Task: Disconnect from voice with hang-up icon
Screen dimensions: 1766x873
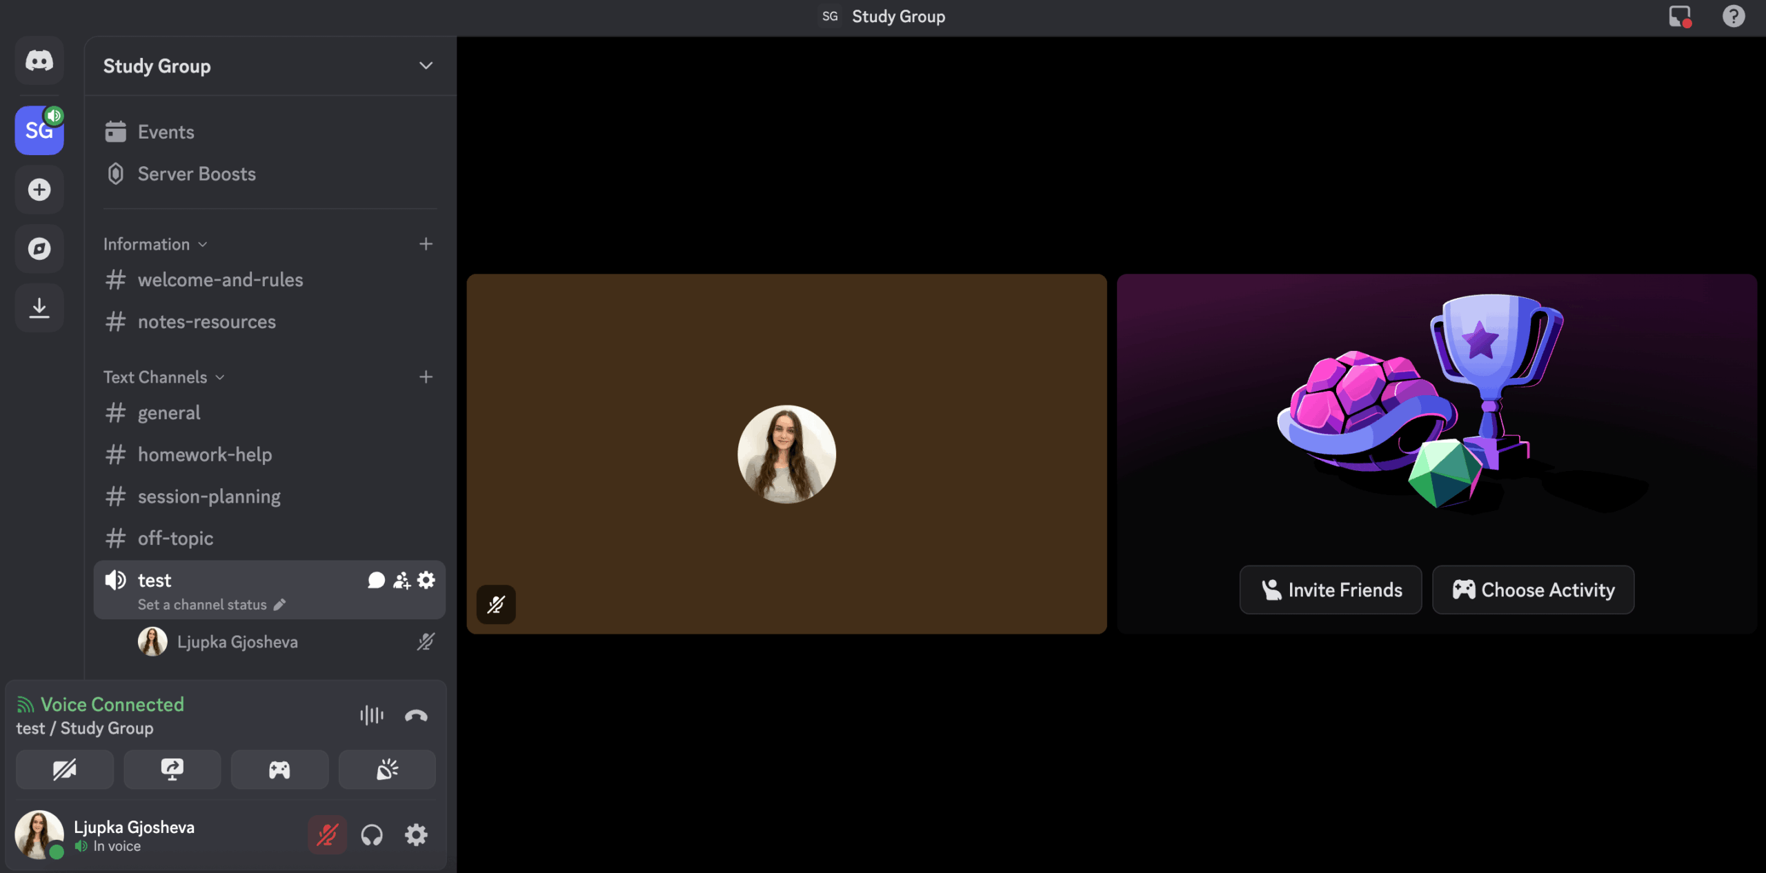Action: click(416, 716)
